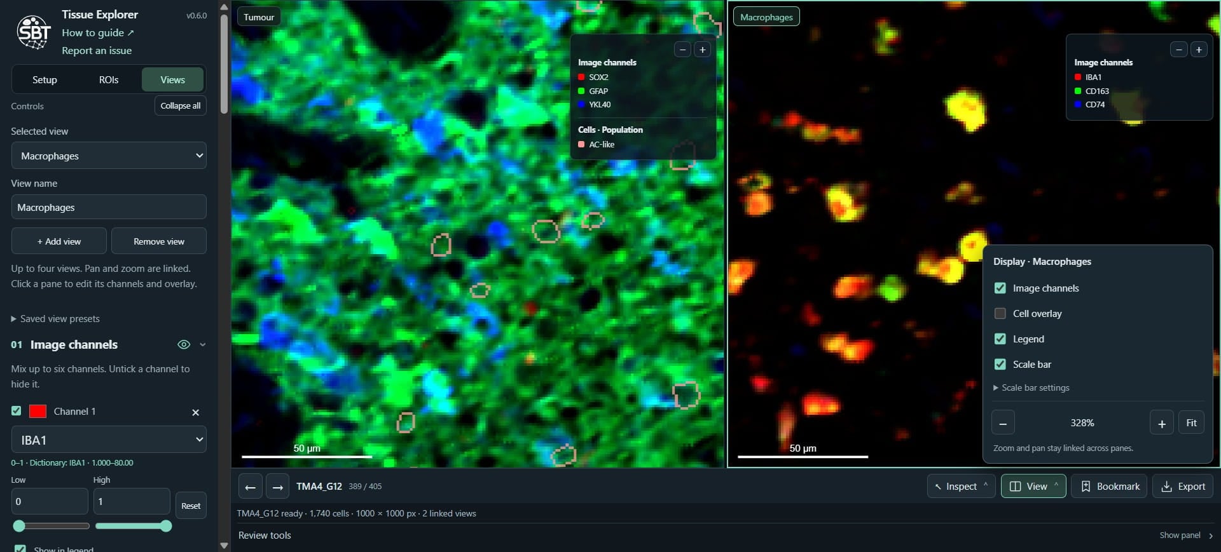Expand Macrophages pane legend with plus icon
Image resolution: width=1221 pixels, height=552 pixels.
(1199, 50)
